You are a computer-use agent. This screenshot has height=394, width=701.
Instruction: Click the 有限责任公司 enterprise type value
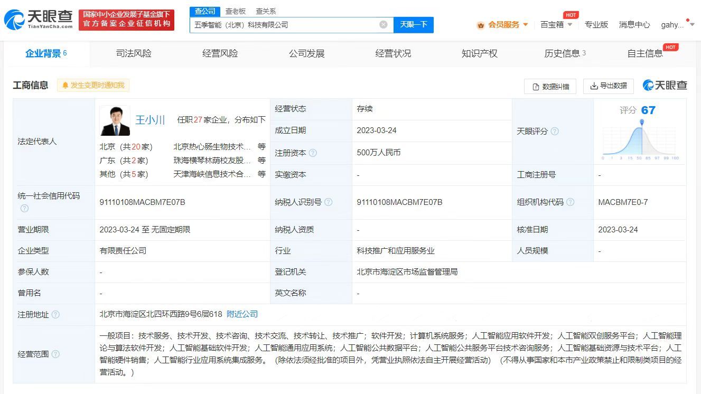[x=123, y=250]
